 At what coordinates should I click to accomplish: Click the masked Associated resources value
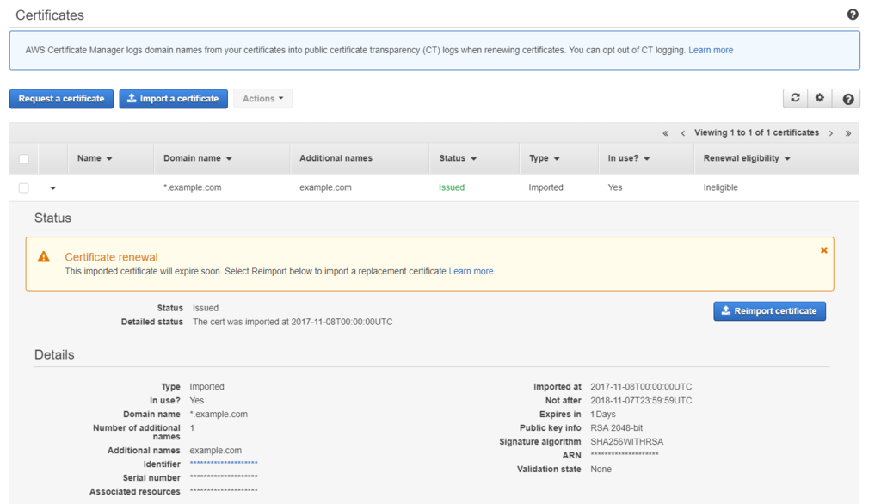coord(224,491)
